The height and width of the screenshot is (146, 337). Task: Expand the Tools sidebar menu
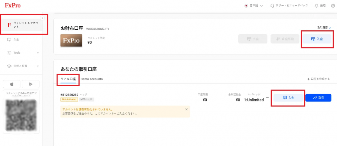pos(23,53)
